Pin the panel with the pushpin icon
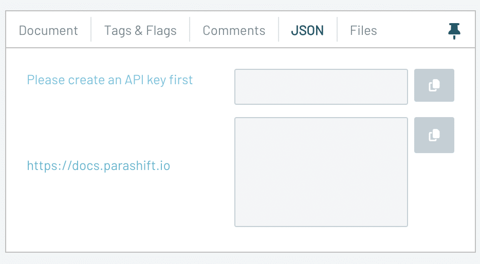 point(454,31)
